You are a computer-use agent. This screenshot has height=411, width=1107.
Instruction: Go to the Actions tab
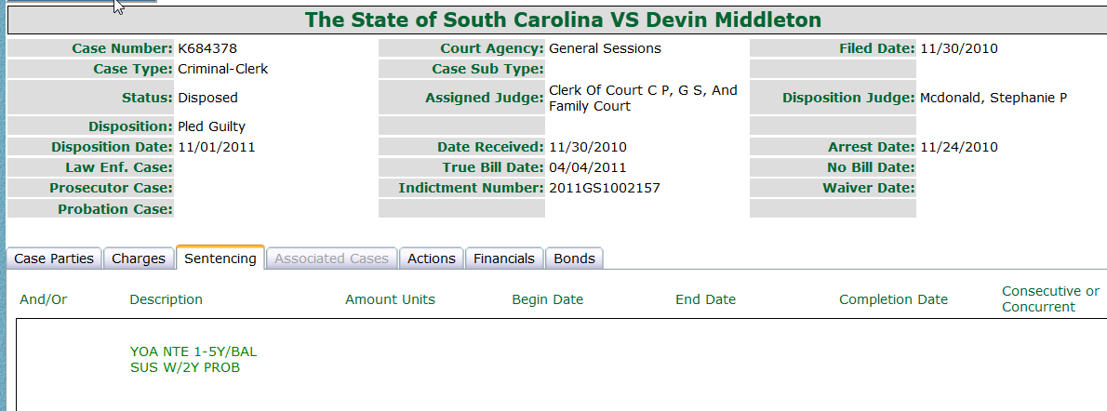coord(432,259)
